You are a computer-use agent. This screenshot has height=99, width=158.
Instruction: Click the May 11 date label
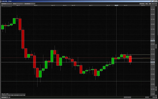(18, 6)
